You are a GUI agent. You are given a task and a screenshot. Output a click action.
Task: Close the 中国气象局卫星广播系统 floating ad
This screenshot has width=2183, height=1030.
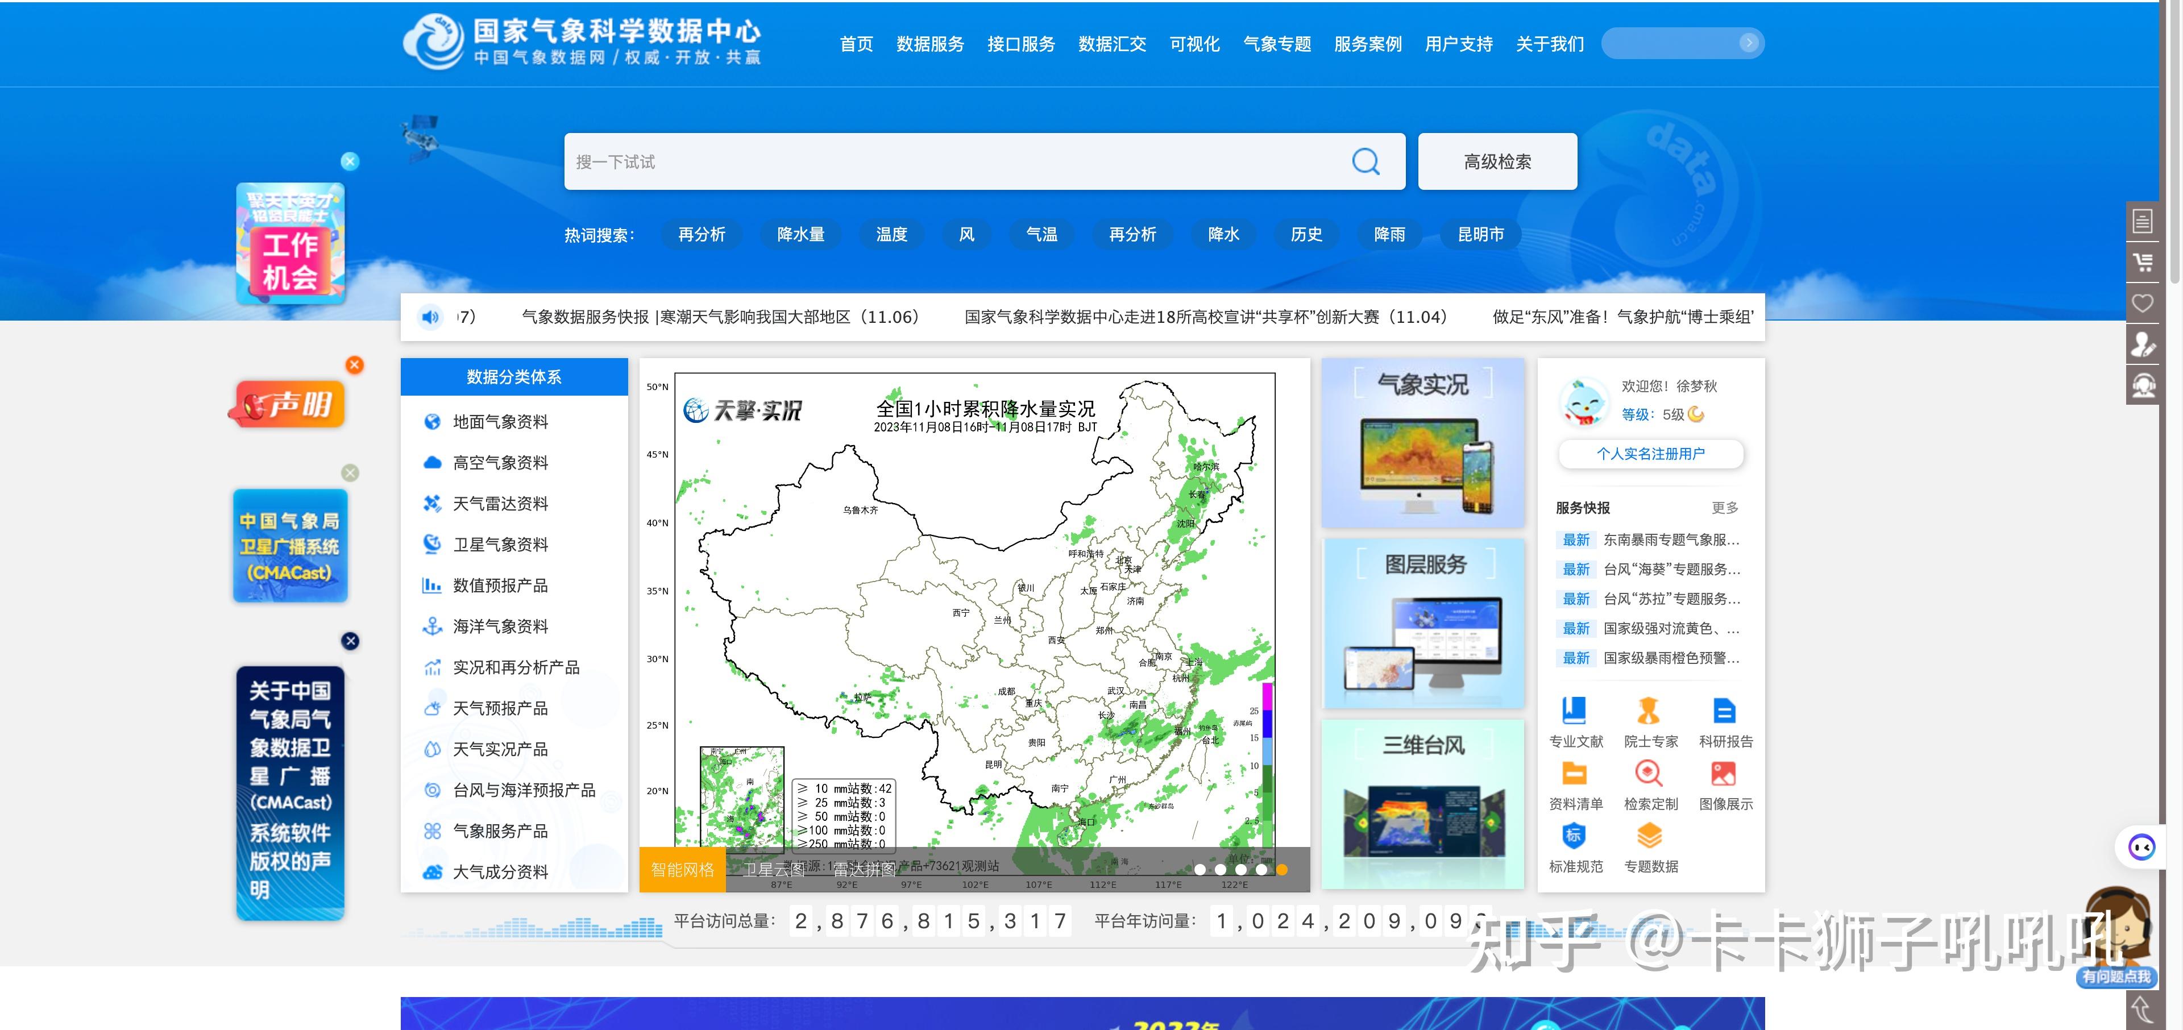pyautogui.click(x=350, y=472)
